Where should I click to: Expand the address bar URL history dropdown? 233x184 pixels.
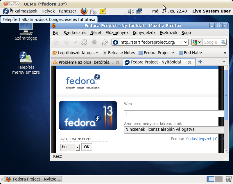coord(186,42)
